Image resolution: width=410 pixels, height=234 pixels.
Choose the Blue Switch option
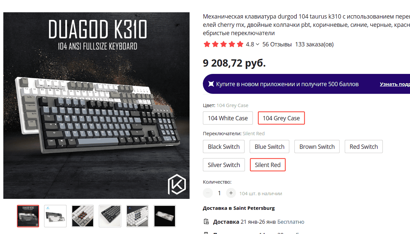coord(269,146)
